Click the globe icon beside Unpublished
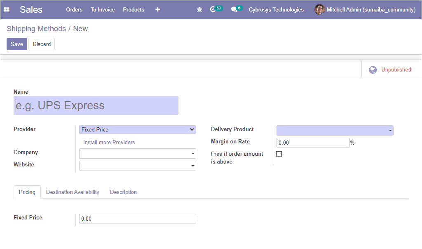This screenshot has height=249, width=422. [x=373, y=70]
